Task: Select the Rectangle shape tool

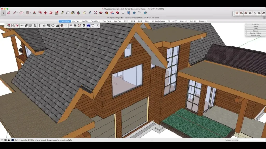Action: (x=28, y=13)
